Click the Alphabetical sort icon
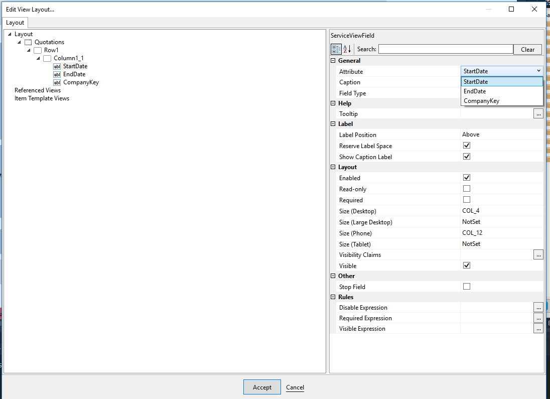Image resolution: width=550 pixels, height=399 pixels. (x=347, y=49)
